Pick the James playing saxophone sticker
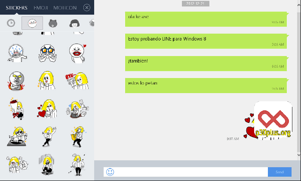The width and height of the screenshot is (301, 181). [78, 137]
